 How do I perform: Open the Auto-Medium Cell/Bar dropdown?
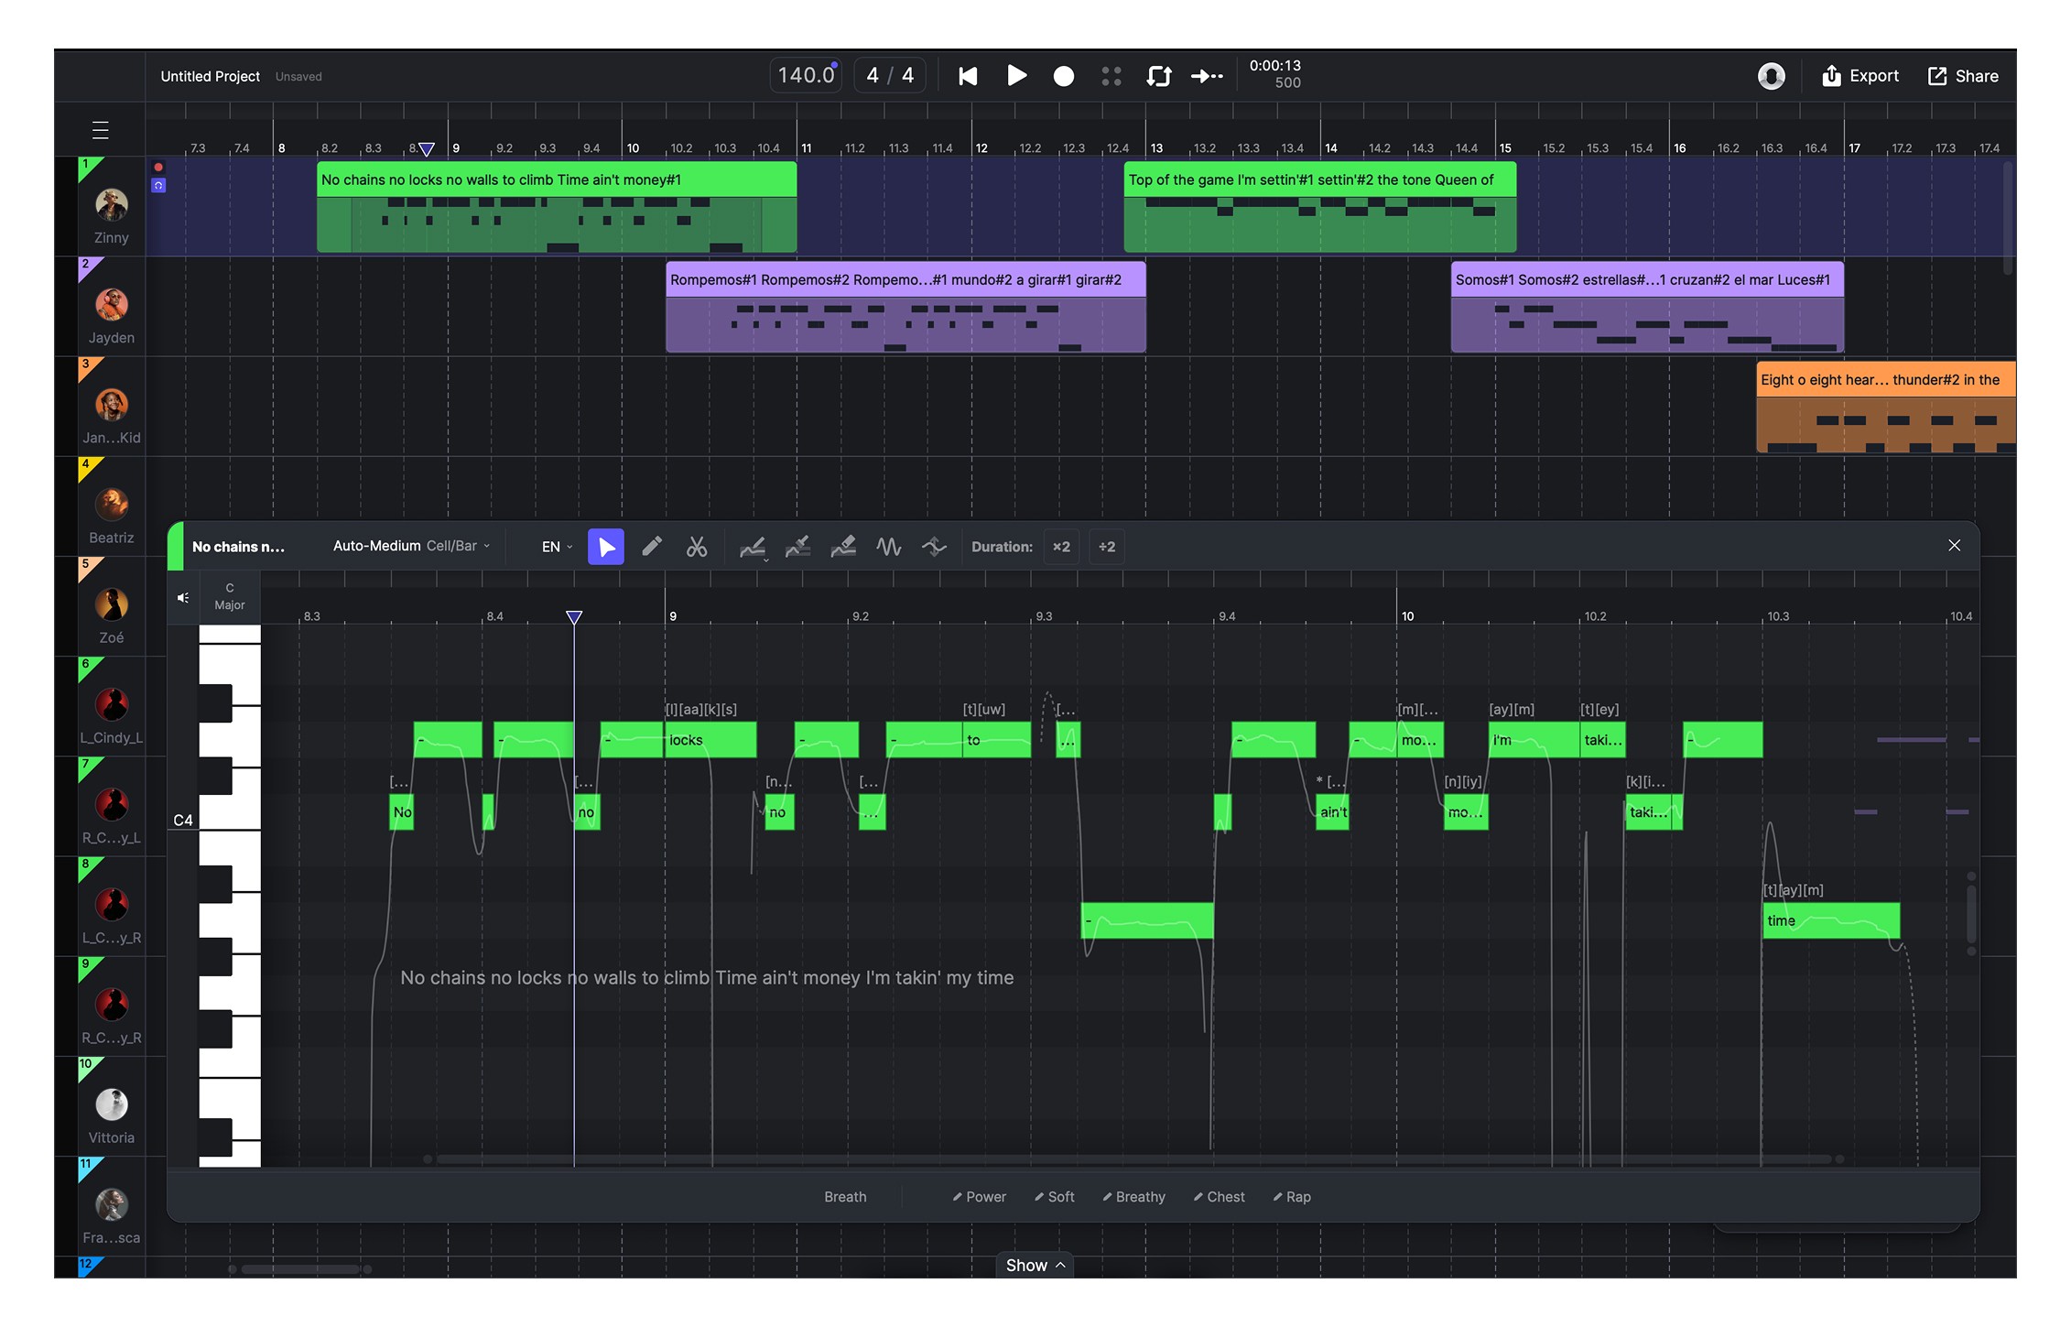point(411,546)
